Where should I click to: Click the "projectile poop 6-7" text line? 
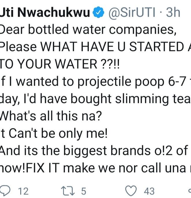(95, 82)
